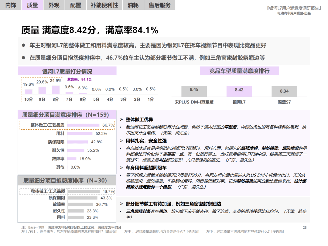
Task: Click the 耐久性 35.2% satisfaction value
Action: (93, 150)
